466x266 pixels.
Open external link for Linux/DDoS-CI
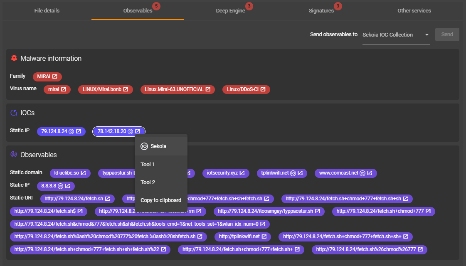tap(263, 89)
